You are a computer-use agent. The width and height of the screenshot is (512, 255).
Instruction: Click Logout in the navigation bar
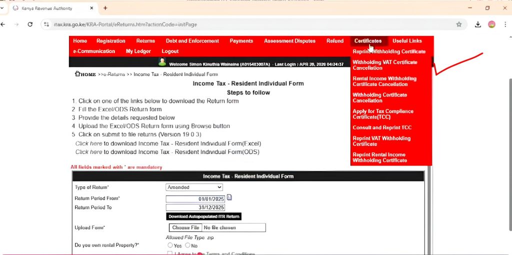[x=170, y=51]
